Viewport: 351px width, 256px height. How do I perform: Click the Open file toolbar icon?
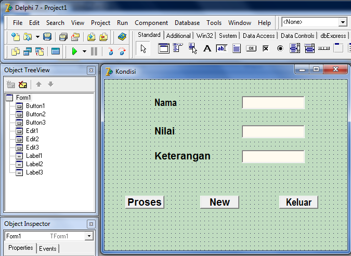click(28, 37)
